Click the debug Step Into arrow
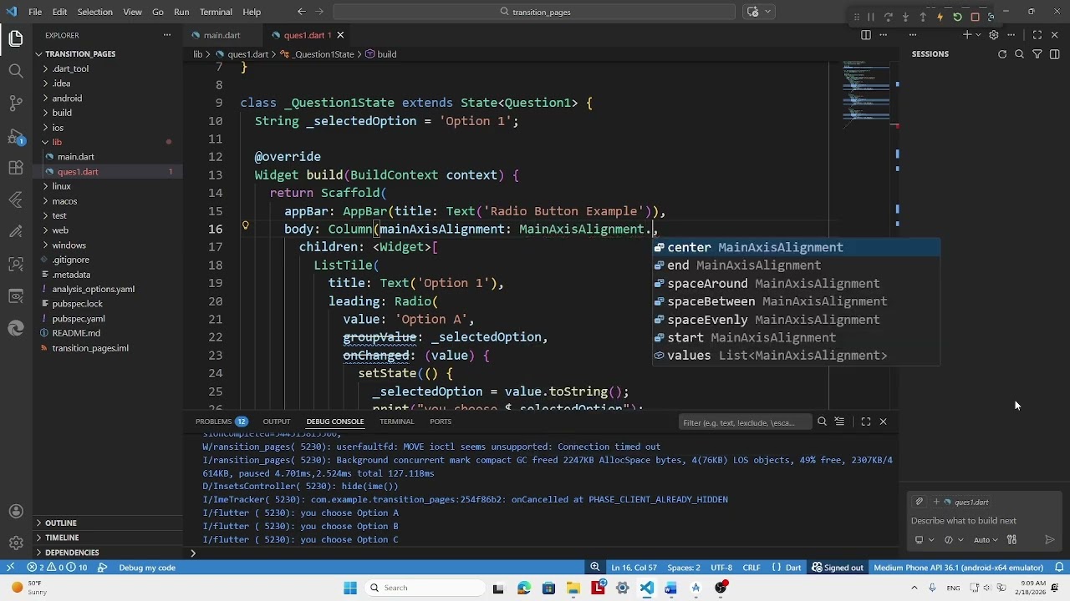 point(905,17)
